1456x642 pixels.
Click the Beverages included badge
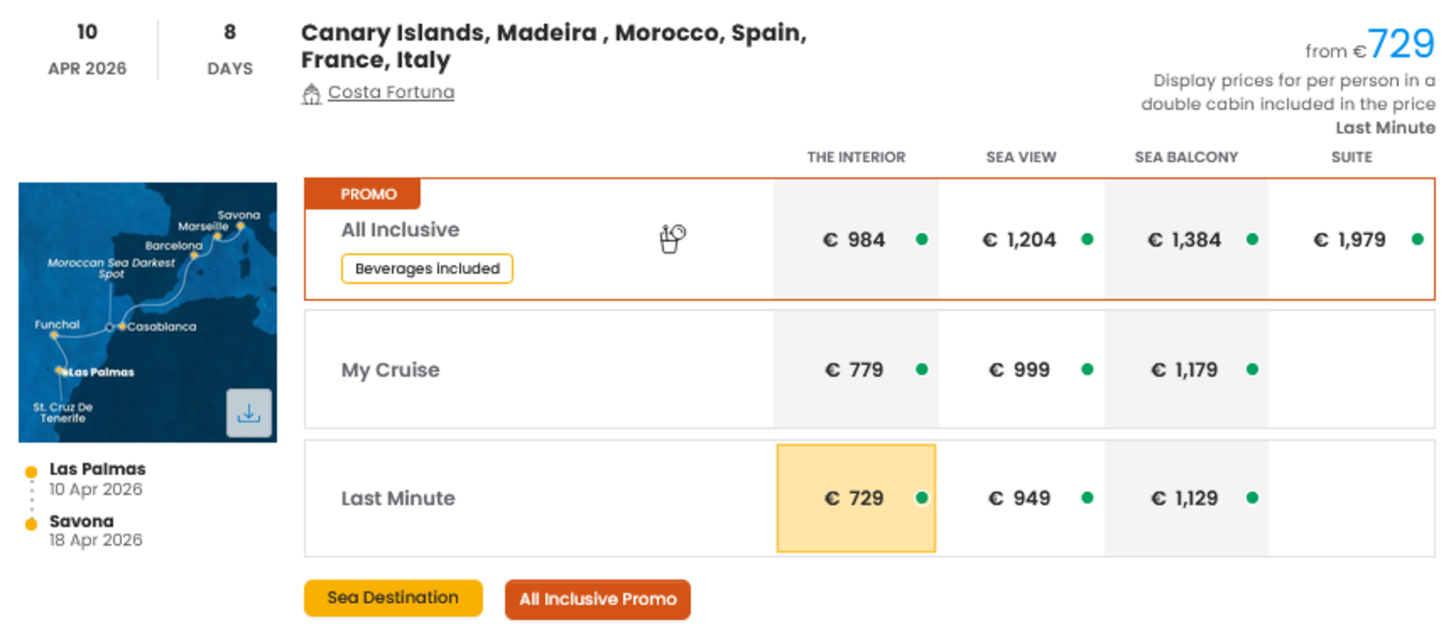click(x=426, y=268)
